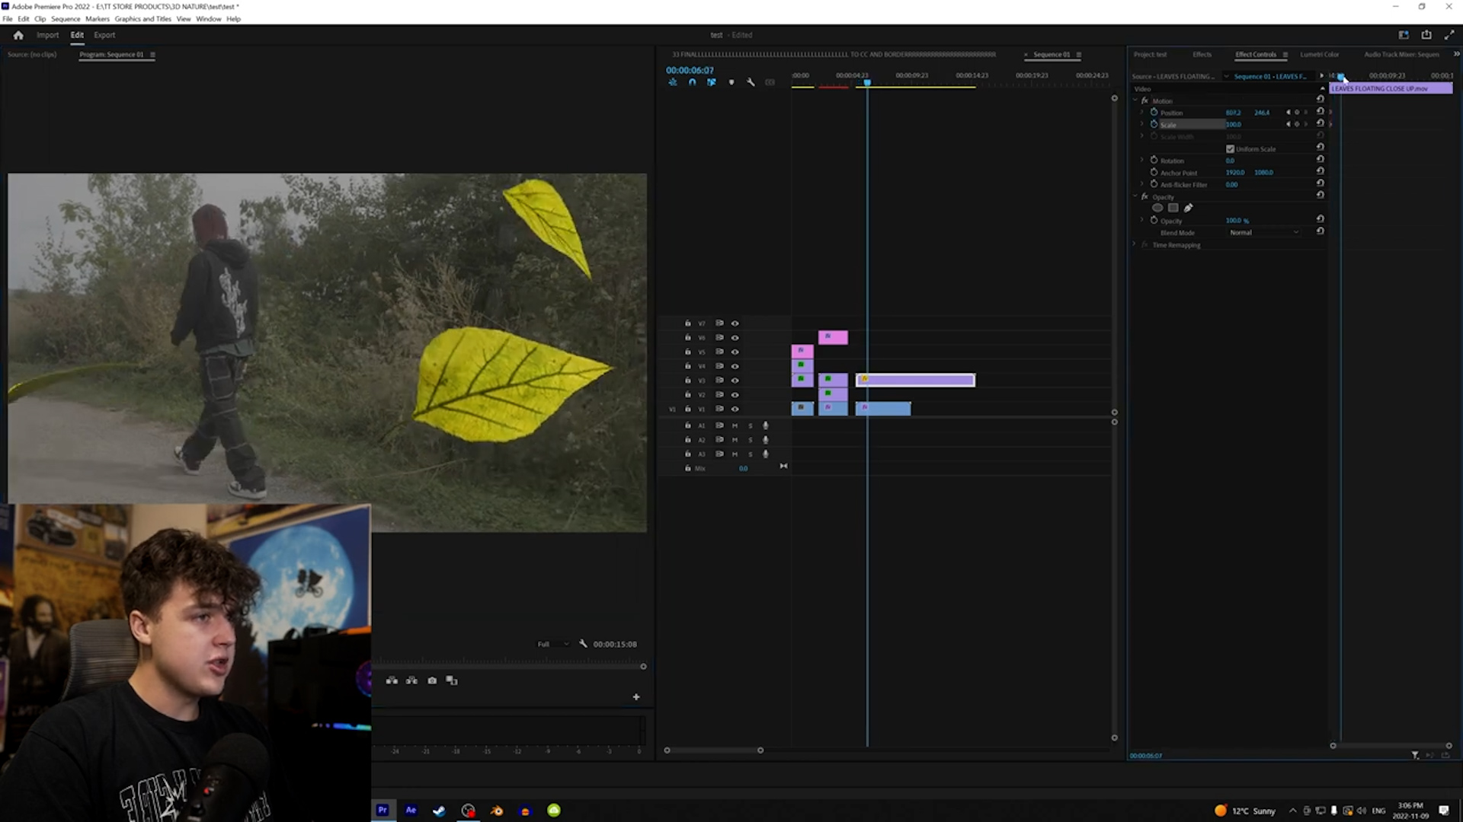
Task: Open the Graphics and Titles menu
Action: point(143,19)
